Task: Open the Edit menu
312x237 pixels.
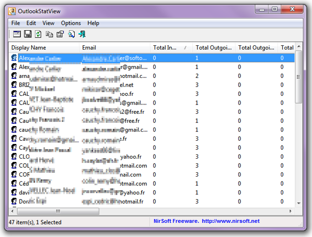Action: 31,23
